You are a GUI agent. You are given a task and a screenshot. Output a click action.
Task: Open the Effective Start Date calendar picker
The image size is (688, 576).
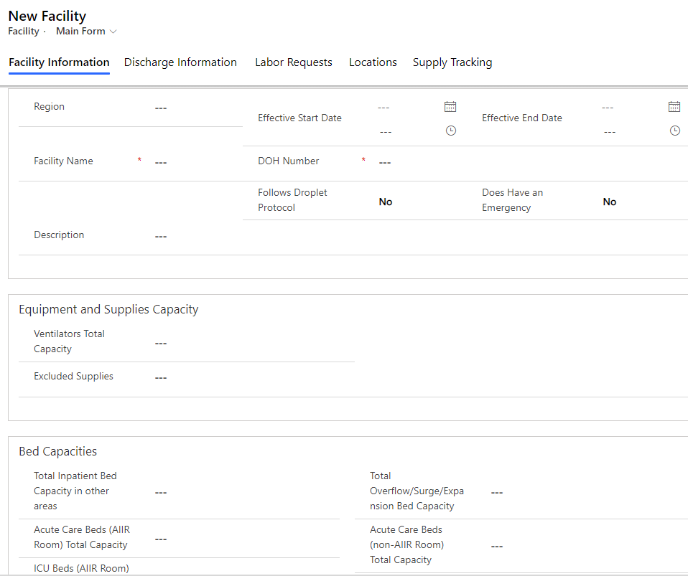click(450, 106)
